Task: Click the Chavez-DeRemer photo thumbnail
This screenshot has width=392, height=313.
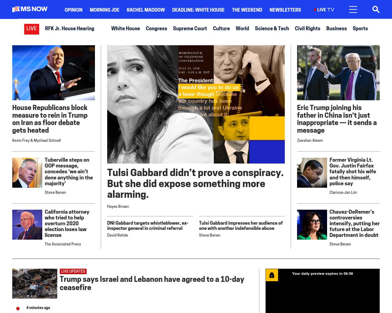Action: (312, 225)
